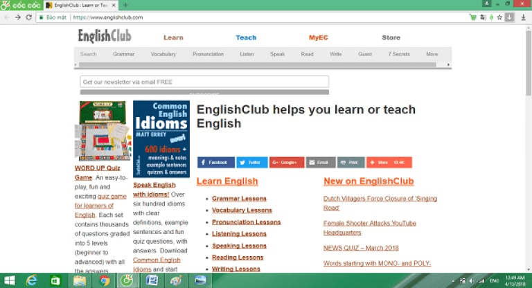Open the Listen menu item
The height and width of the screenshot is (288, 532).
click(247, 54)
